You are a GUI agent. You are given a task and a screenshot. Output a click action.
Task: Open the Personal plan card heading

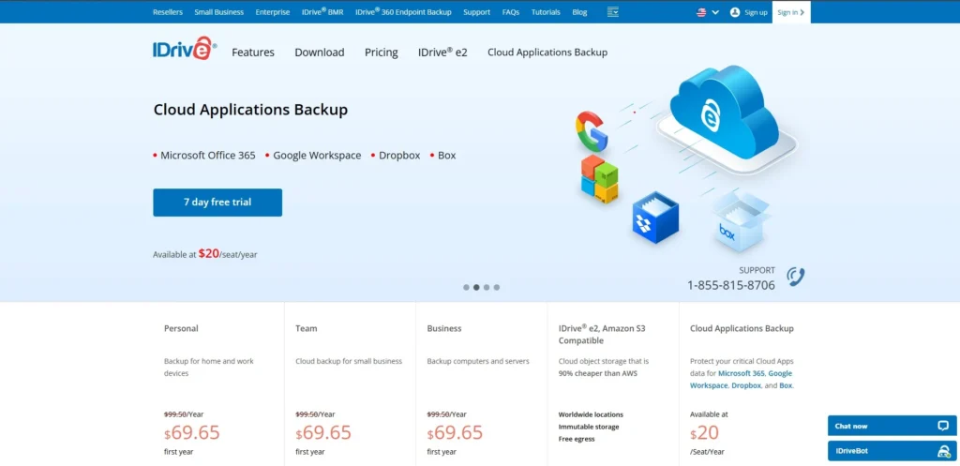181,328
